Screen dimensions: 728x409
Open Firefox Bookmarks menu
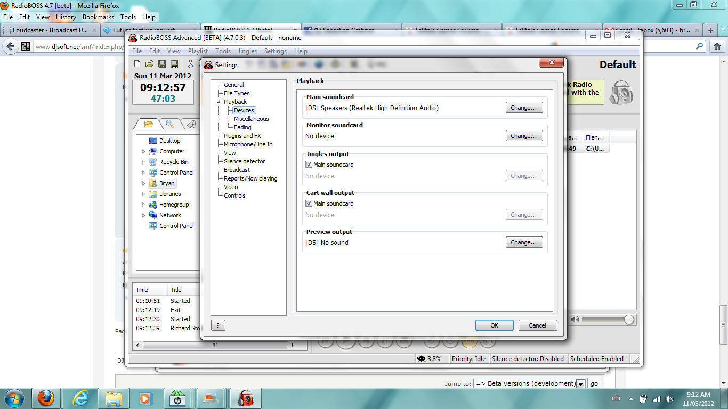(98, 17)
